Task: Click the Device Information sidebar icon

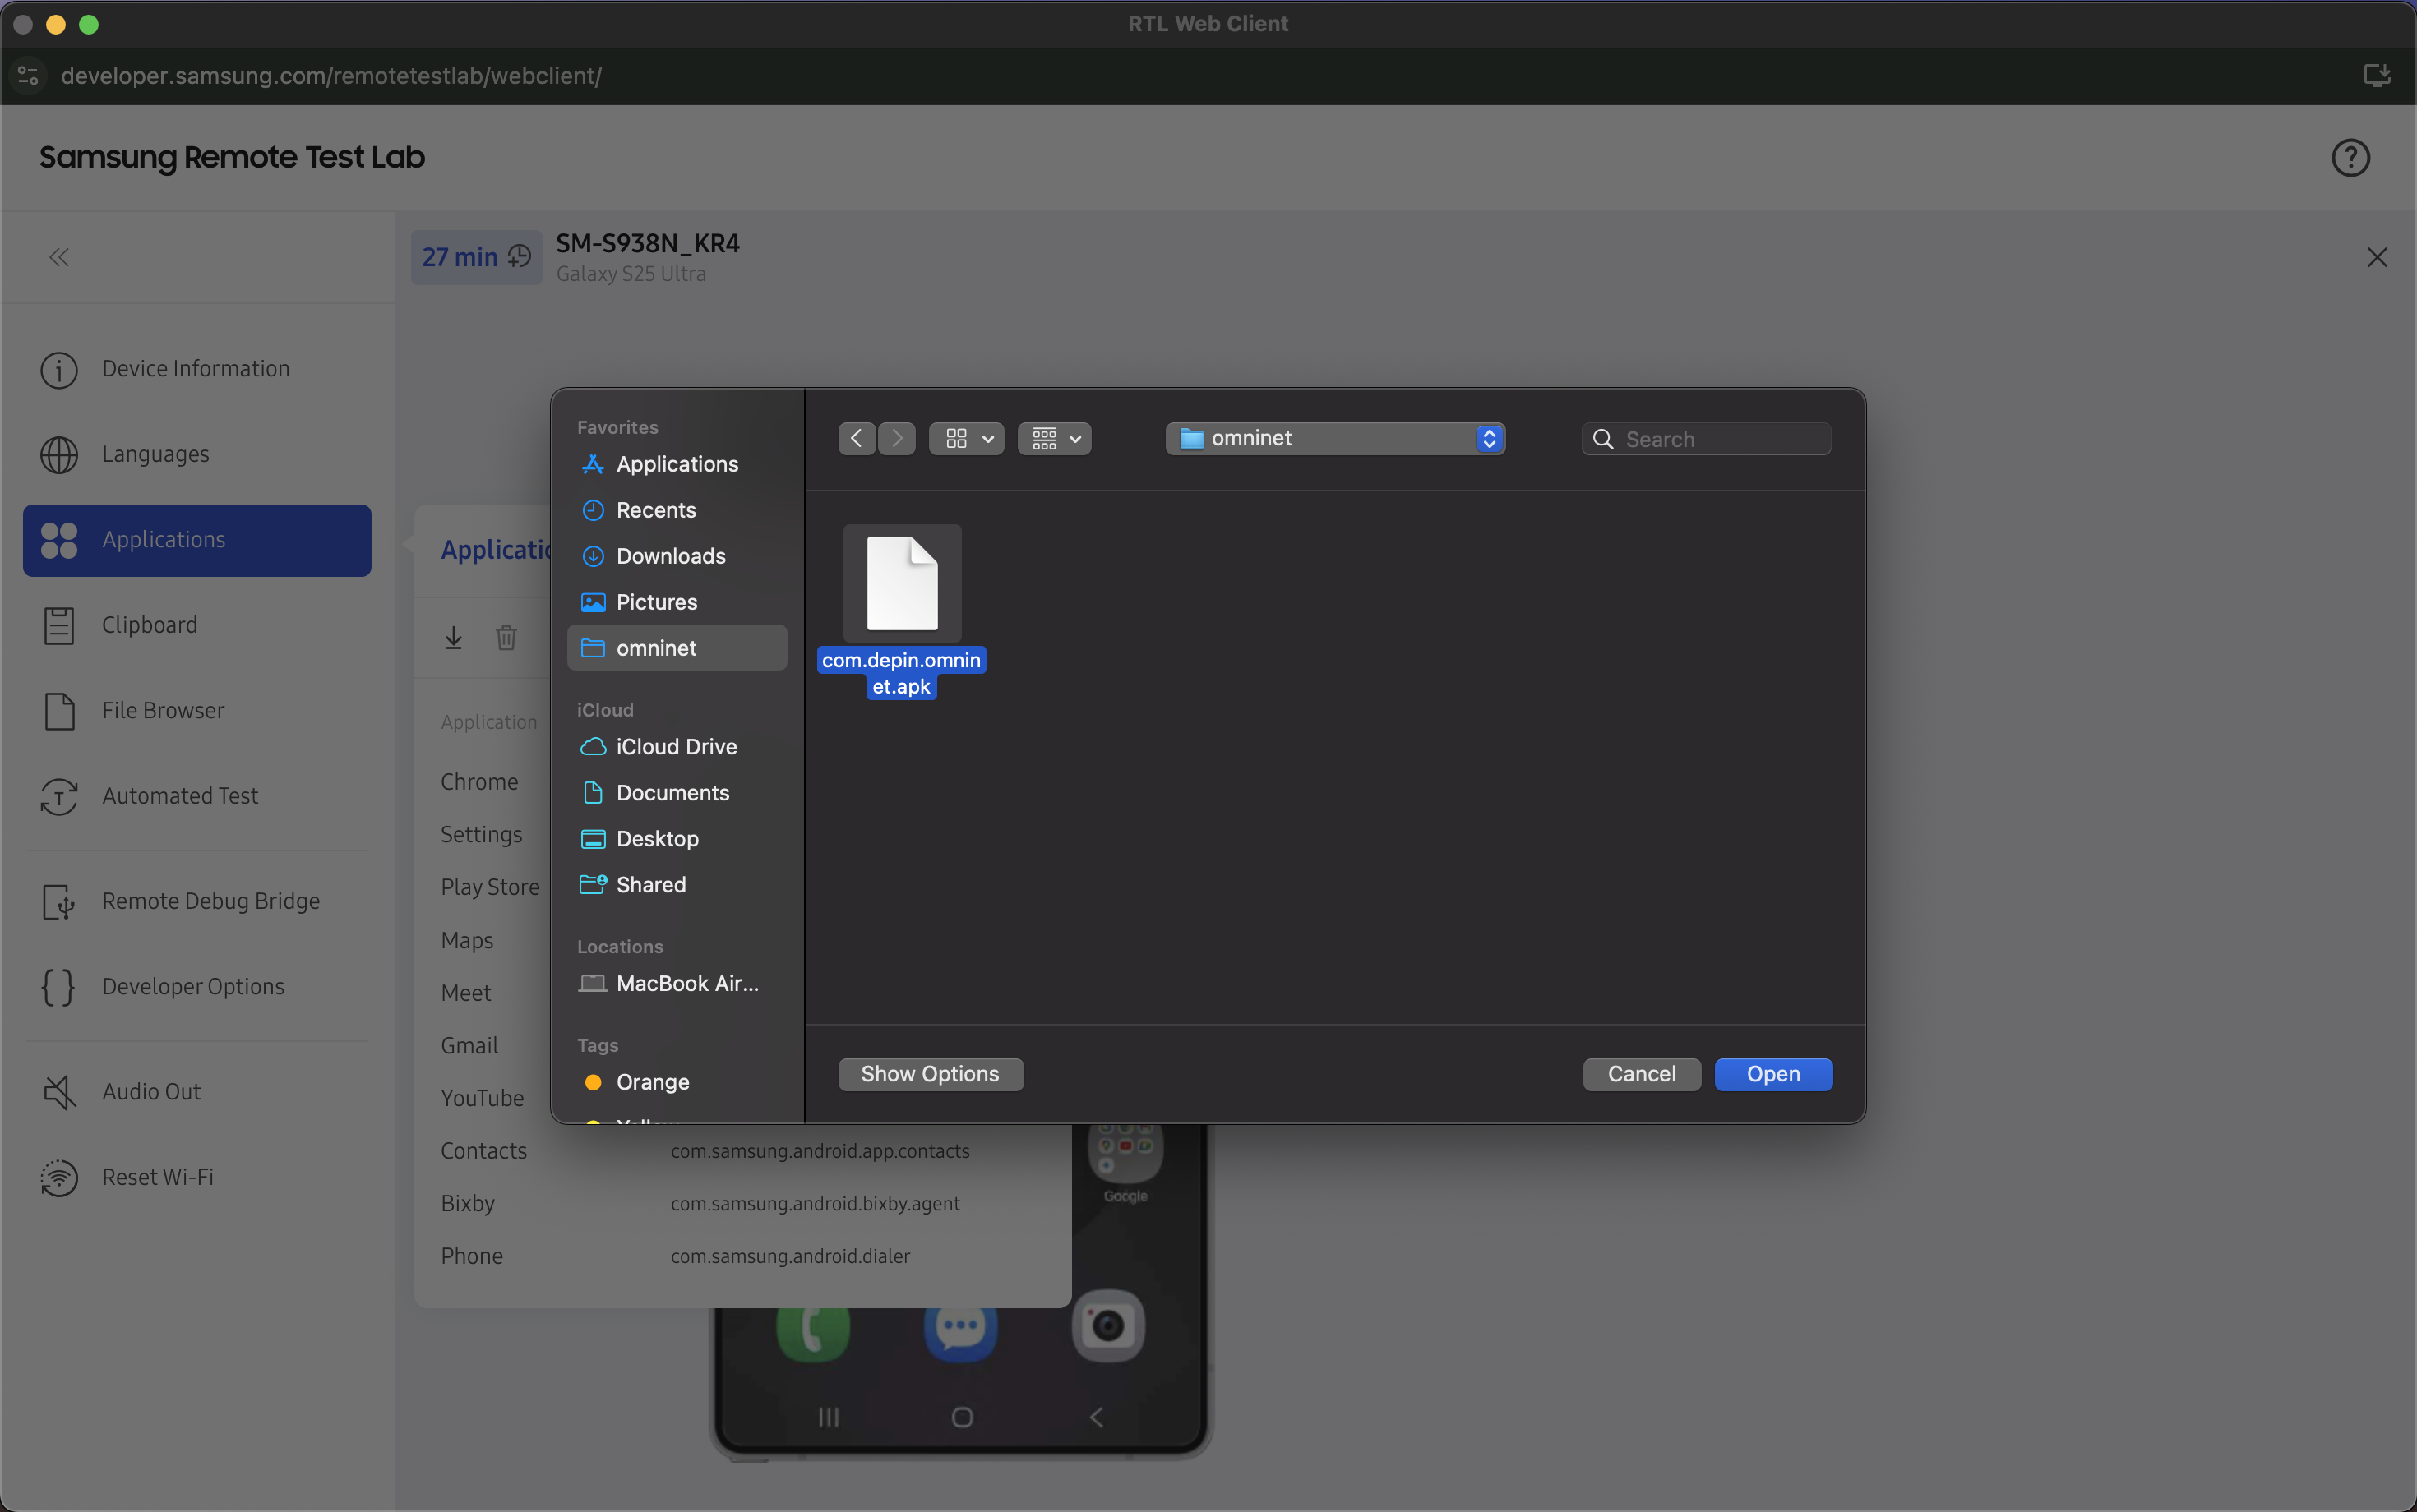Action: (x=59, y=369)
